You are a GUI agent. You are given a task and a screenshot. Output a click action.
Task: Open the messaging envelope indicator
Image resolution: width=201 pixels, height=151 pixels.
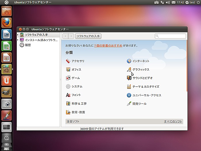[x=173, y=2]
